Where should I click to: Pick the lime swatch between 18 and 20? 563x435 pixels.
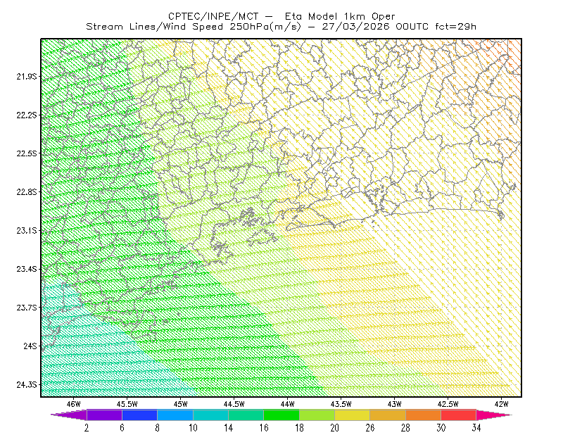tap(317, 415)
